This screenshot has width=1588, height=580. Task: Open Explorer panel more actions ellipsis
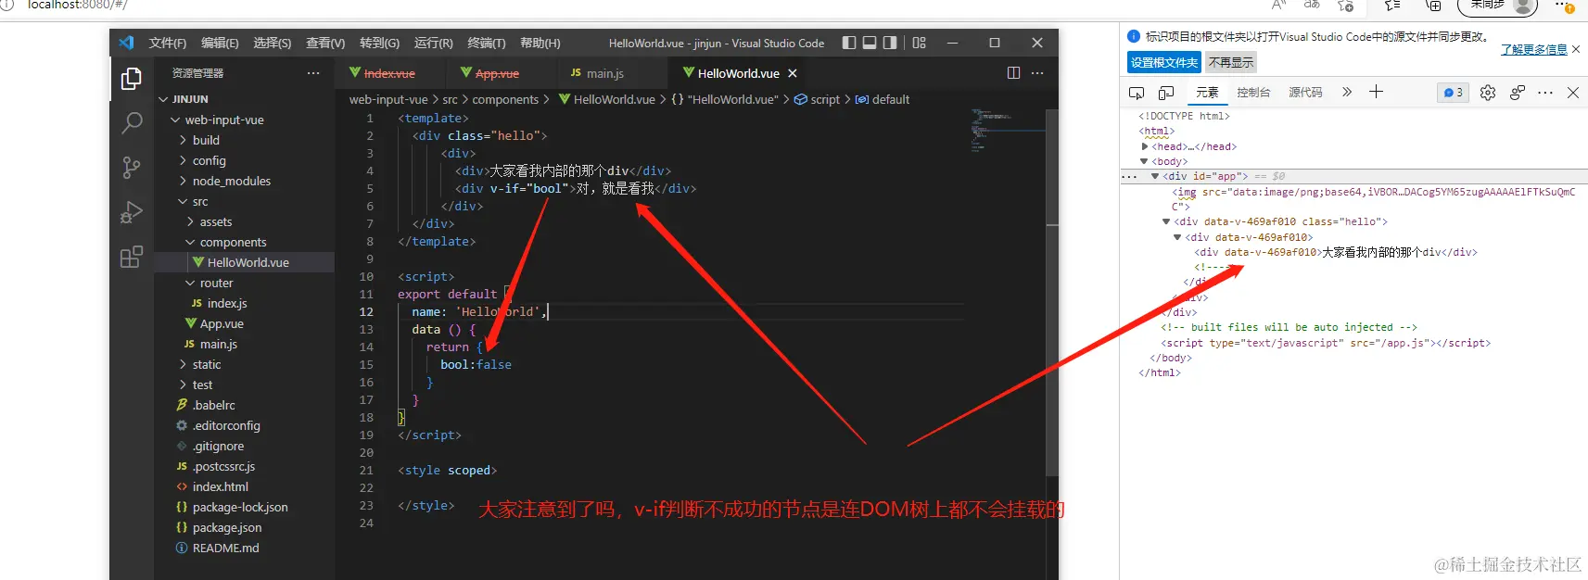tap(313, 73)
